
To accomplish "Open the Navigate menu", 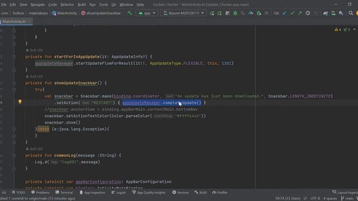I will pyautogui.click(x=37, y=4).
